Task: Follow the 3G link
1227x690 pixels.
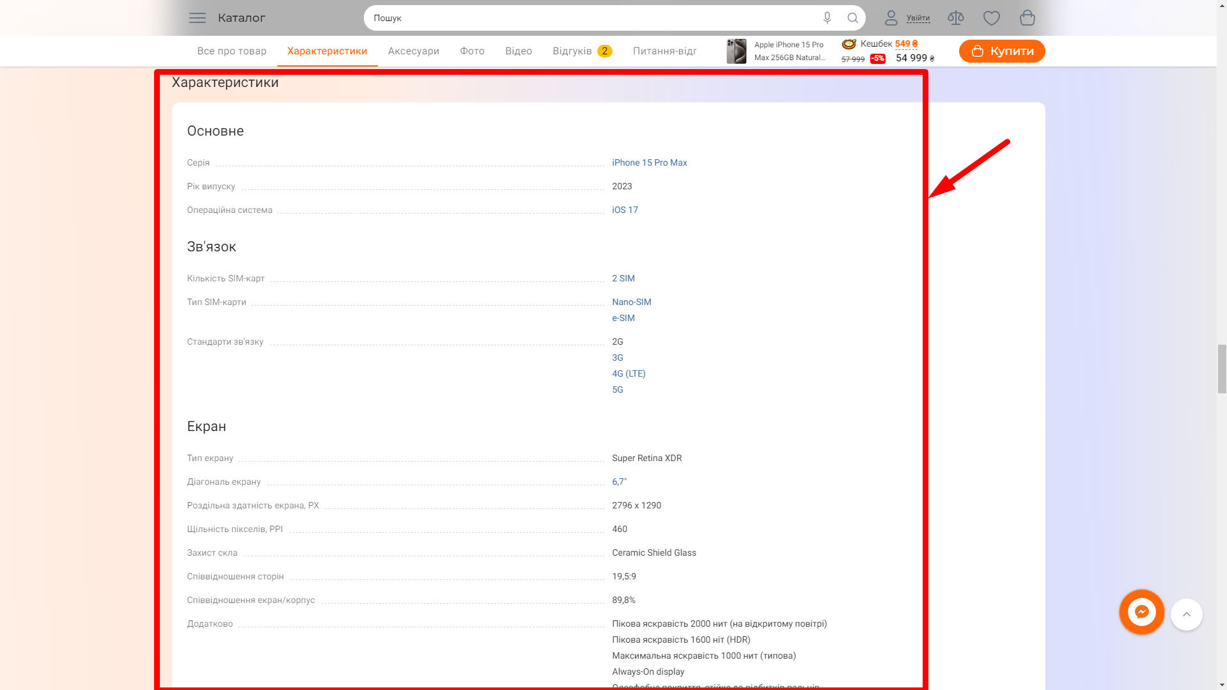Action: [617, 357]
